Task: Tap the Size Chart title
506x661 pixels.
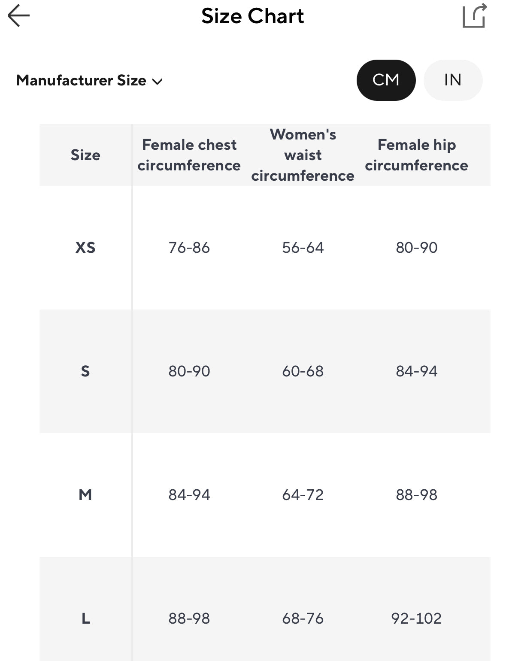Action: tap(252, 16)
